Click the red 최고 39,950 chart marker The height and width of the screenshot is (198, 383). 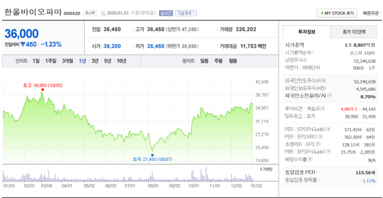[x=43, y=90]
